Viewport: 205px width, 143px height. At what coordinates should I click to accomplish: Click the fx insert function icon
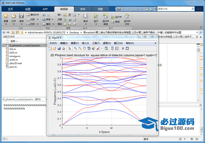click(x=70, y=15)
